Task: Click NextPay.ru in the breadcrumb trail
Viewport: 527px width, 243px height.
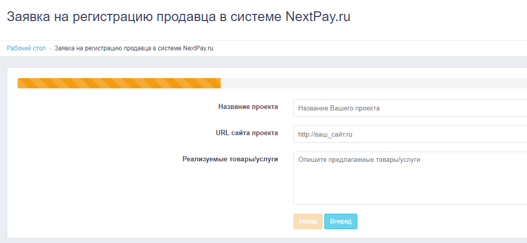Action: tap(199, 48)
